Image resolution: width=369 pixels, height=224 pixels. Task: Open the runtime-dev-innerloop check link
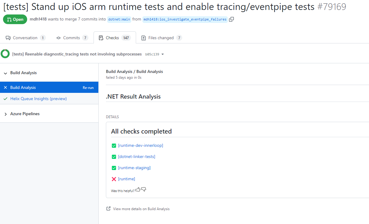(141, 145)
